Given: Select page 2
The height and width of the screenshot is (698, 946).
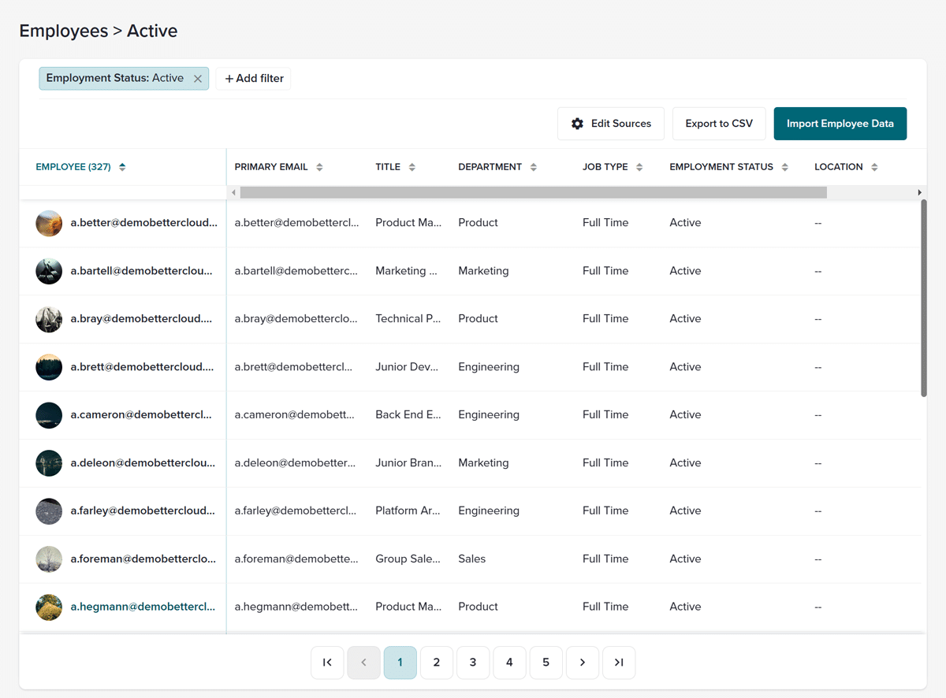Looking at the screenshot, I should [437, 663].
